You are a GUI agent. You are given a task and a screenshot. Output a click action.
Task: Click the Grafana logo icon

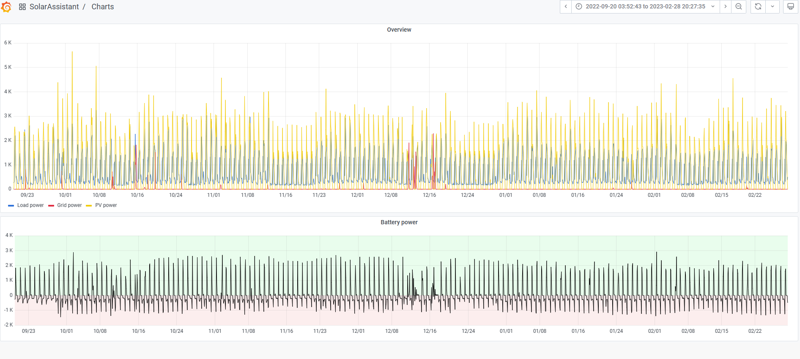[x=6, y=7]
